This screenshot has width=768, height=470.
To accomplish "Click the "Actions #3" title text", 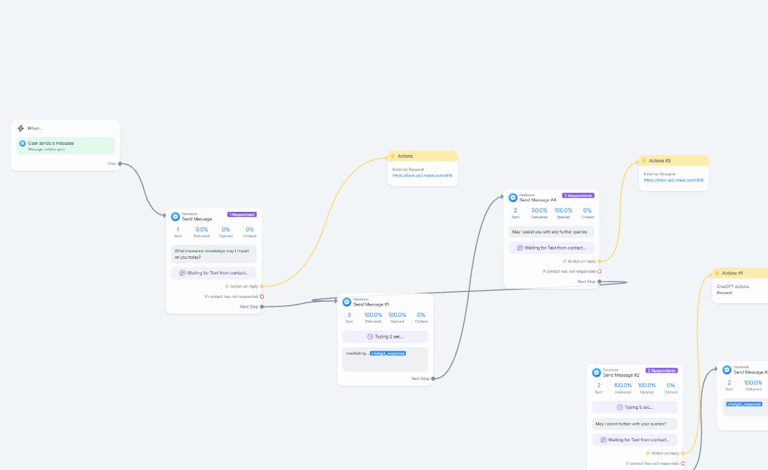I will [660, 161].
